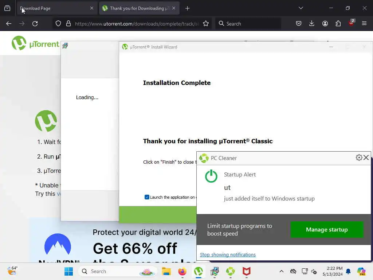This screenshot has width=373, height=280.
Task: Focus the Firefox Search box
Action: pyautogui.click(x=248, y=24)
